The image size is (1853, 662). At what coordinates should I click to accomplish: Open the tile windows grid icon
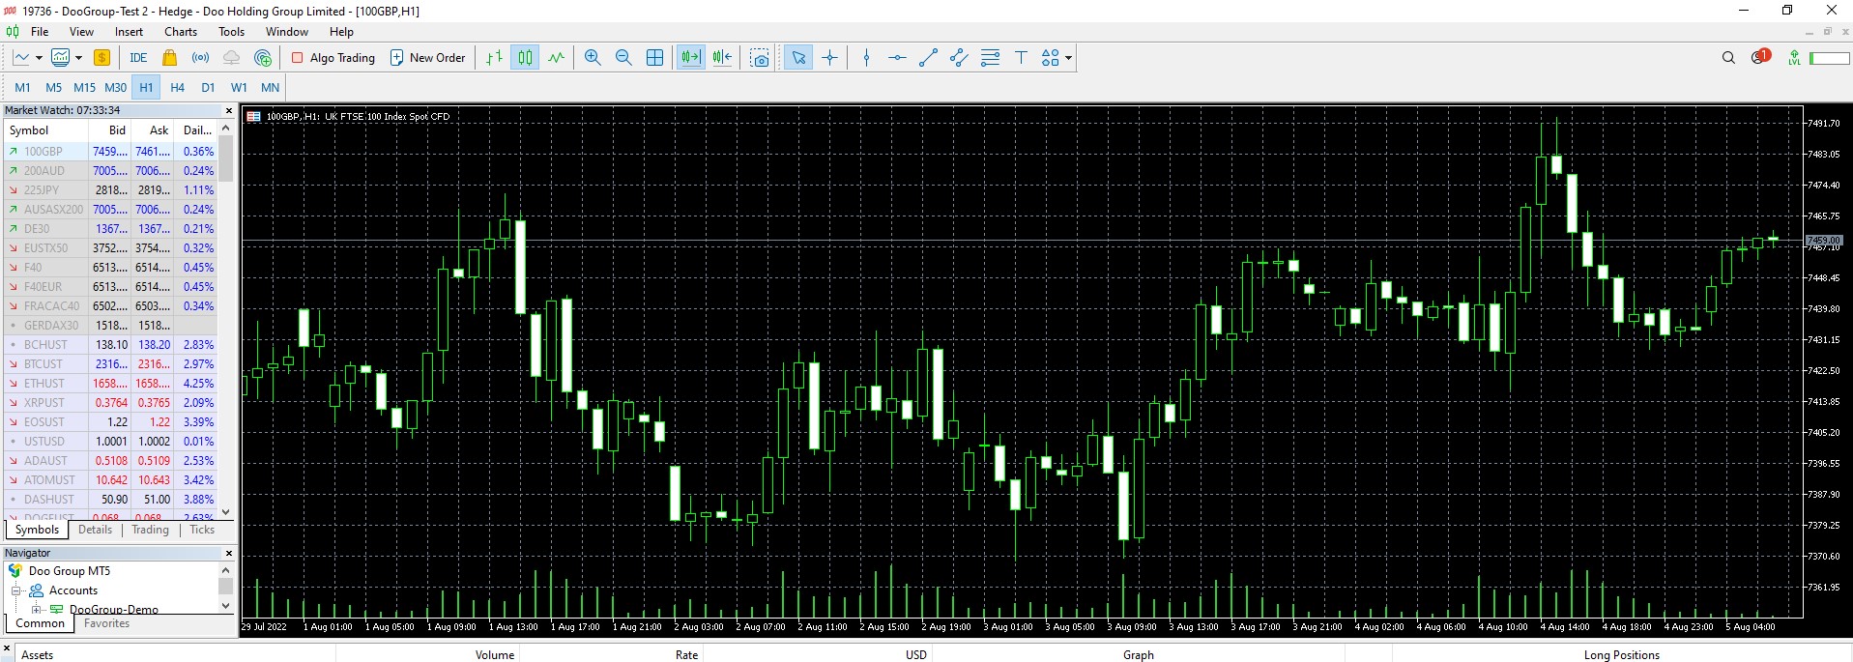point(654,58)
